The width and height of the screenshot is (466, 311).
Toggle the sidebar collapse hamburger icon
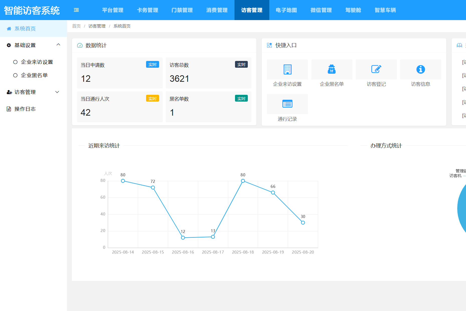click(76, 10)
